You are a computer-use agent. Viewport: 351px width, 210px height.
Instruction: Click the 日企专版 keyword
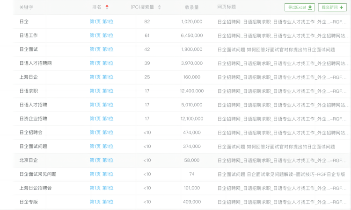tap(29, 202)
